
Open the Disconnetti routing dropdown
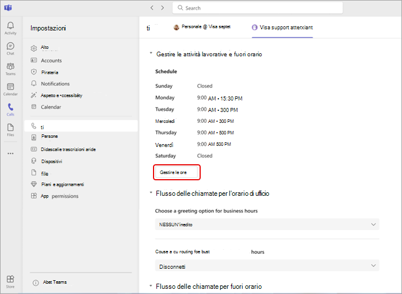[x=267, y=266]
